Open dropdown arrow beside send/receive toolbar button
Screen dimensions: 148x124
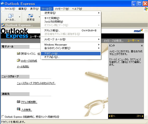pyautogui.click(x=39, y=17)
